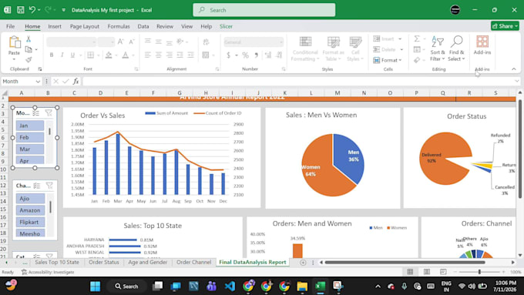
Task: Open Customize Quick Access Toolbar dropdown
Action: pos(63,10)
